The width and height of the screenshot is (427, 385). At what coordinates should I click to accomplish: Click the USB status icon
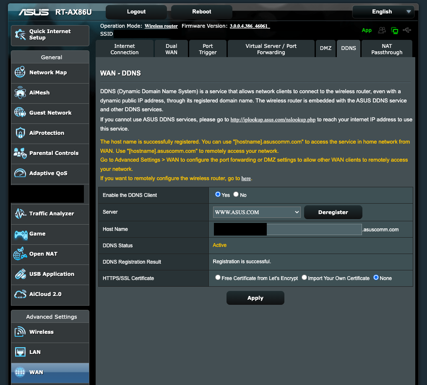[x=407, y=30]
